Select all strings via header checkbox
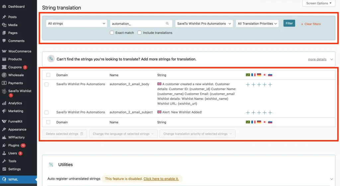The width and height of the screenshot is (340, 186). (48, 75)
